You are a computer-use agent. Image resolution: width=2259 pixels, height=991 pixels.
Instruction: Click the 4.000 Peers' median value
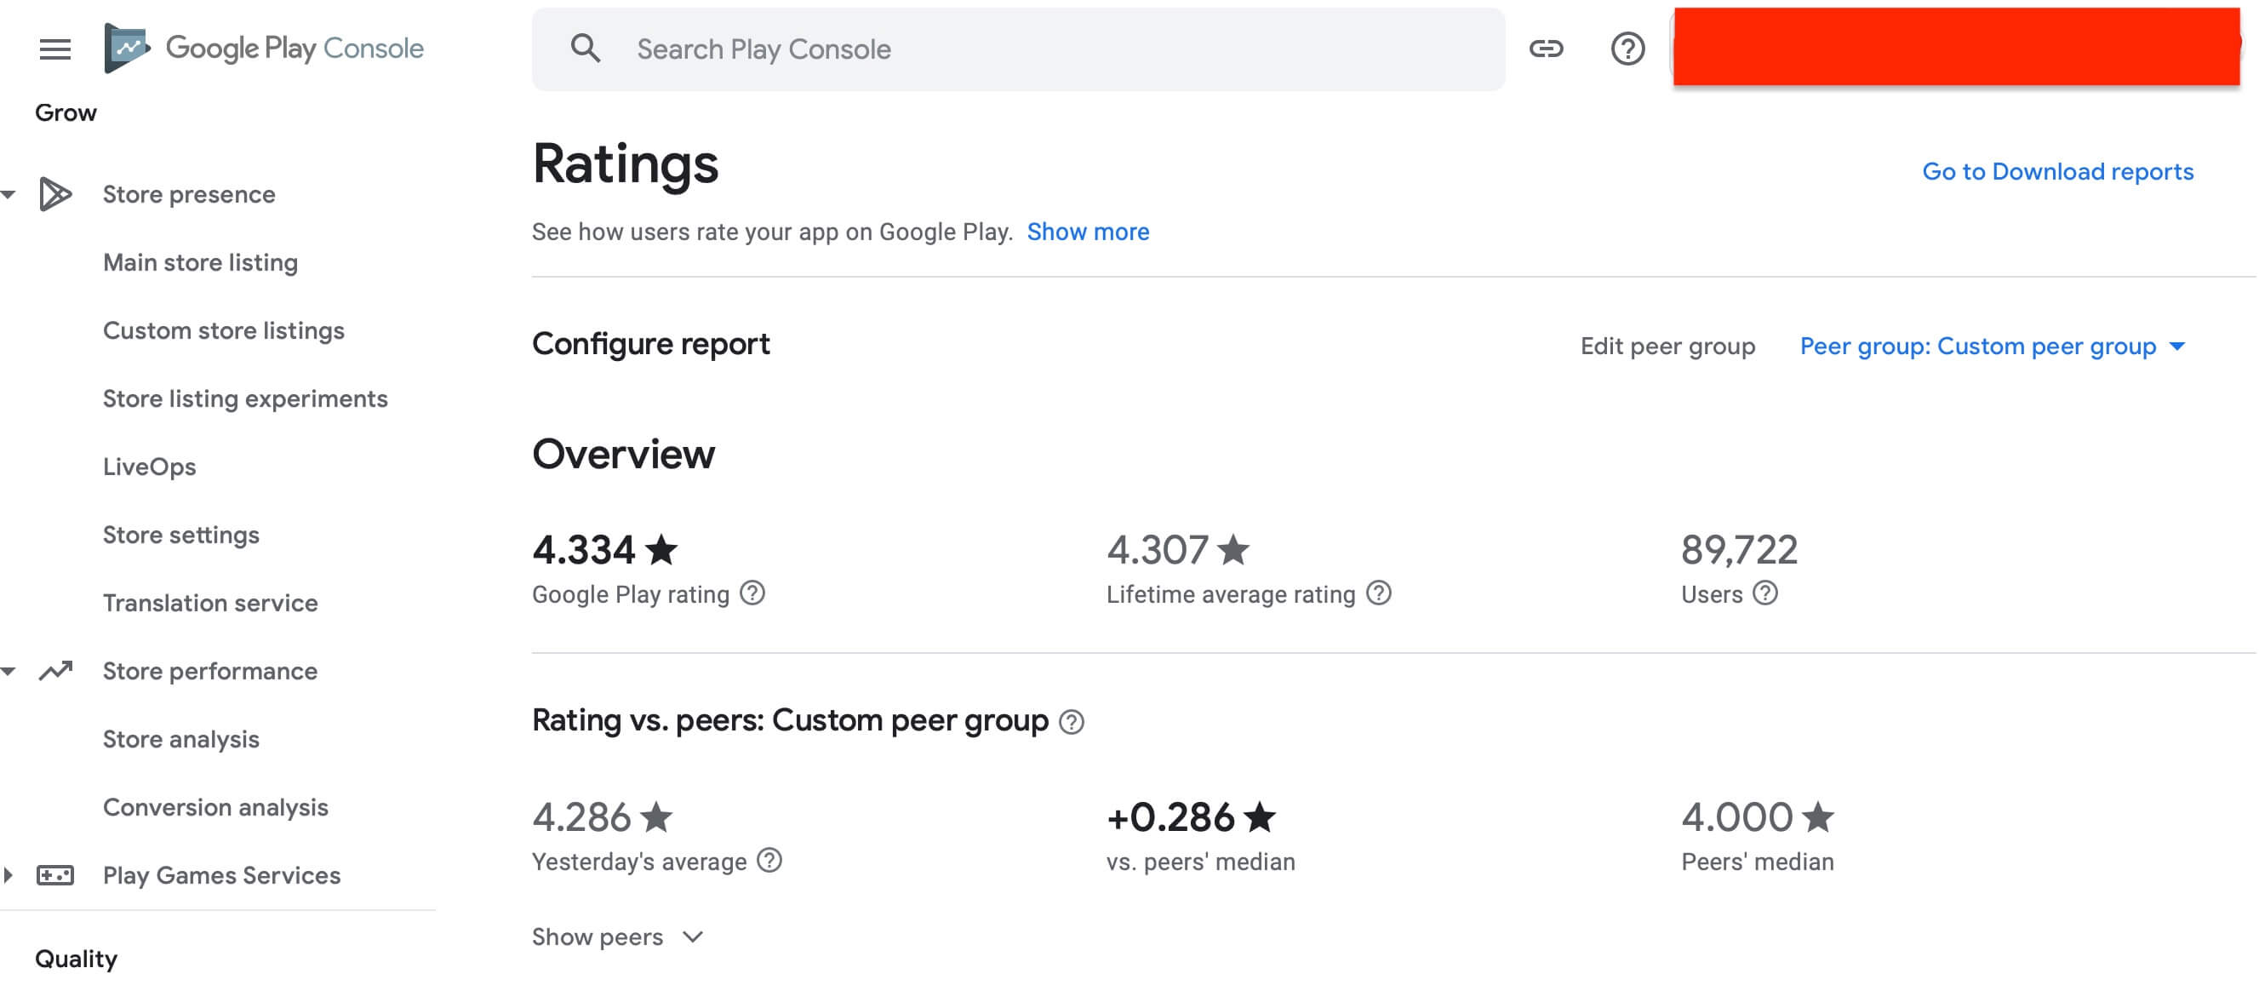1757,817
